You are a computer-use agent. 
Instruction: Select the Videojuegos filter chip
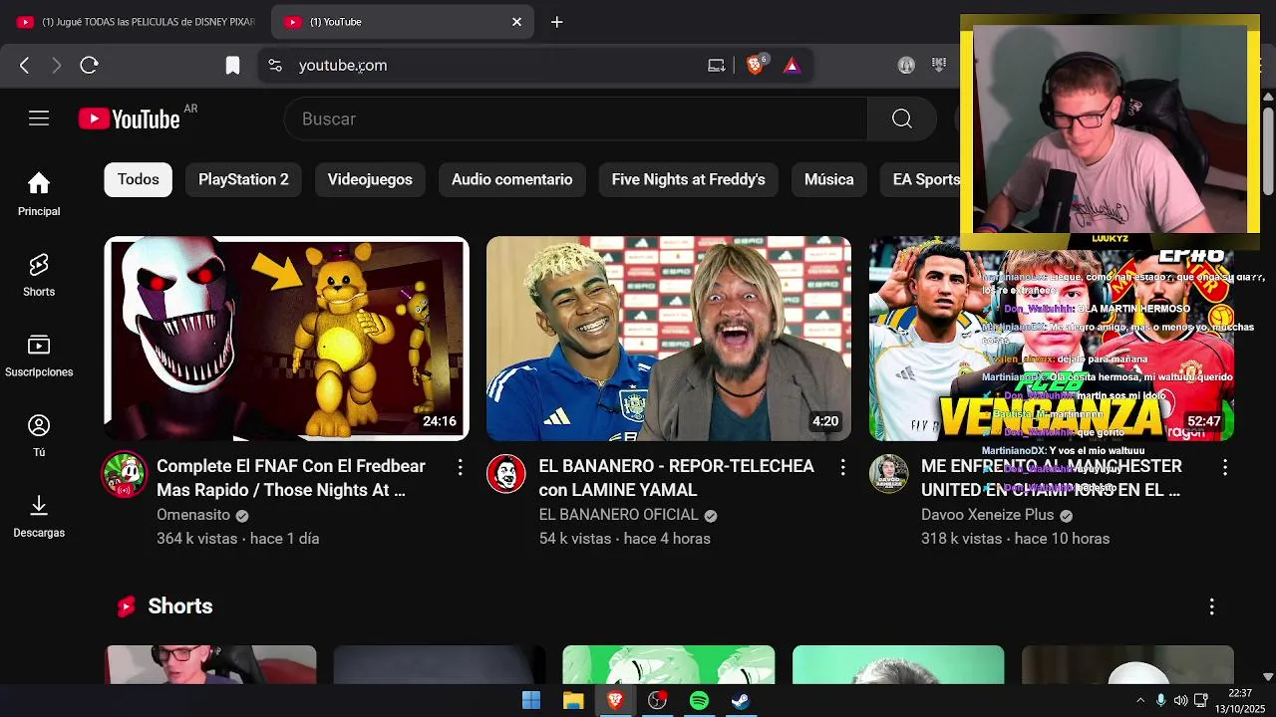pyautogui.click(x=370, y=179)
